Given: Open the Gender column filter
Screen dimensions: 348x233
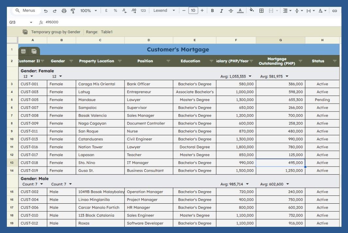Looking at the screenshot, I should (x=71, y=61).
